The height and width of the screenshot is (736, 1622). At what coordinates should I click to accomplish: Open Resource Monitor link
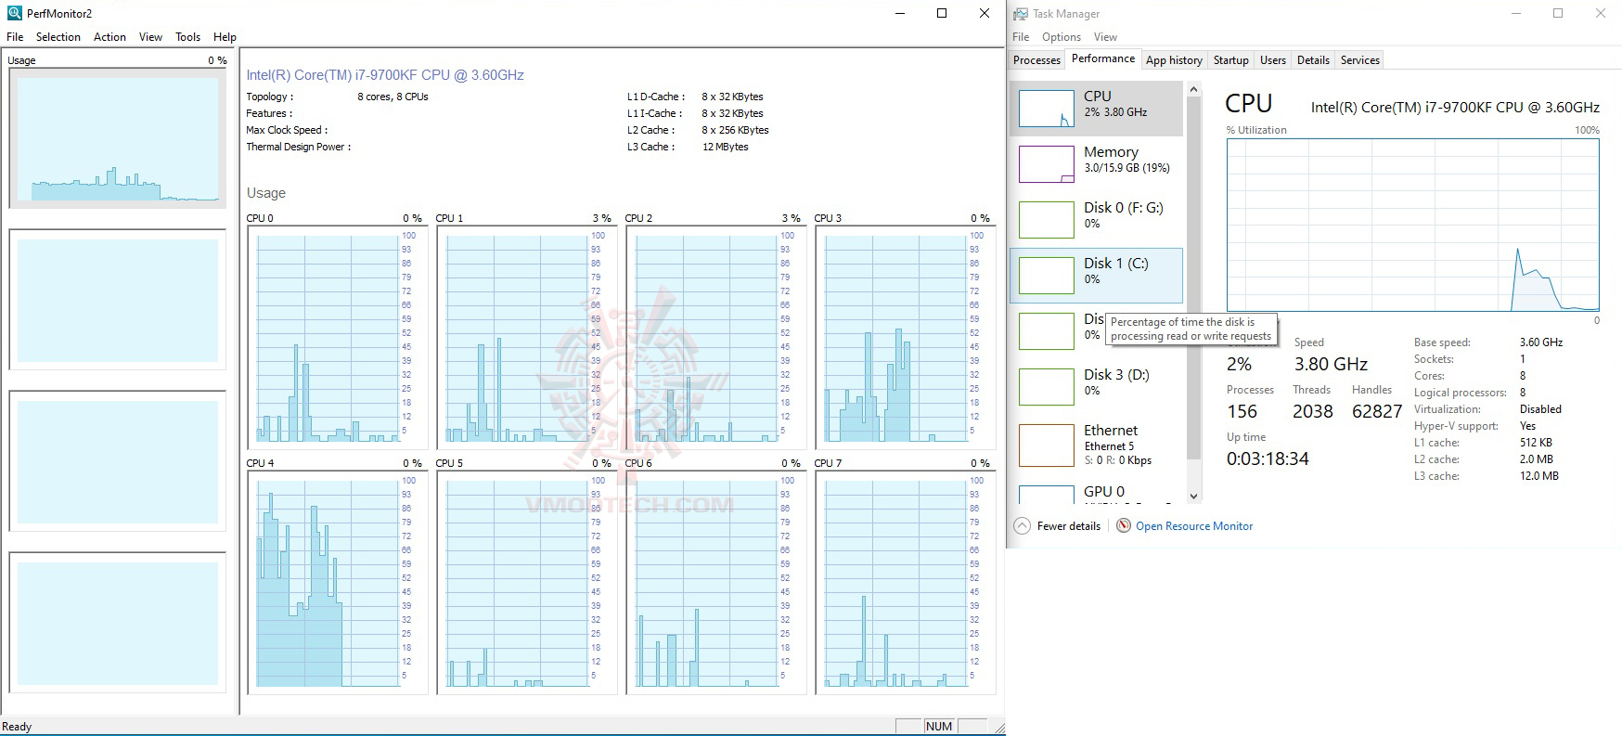point(1193,526)
